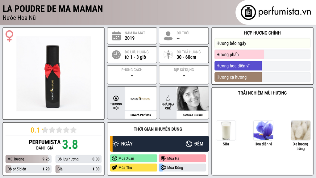This screenshot has height=178, width=316.
Task: Click the calendar icon beside Năm ra mắt
Action: tap(116, 36)
